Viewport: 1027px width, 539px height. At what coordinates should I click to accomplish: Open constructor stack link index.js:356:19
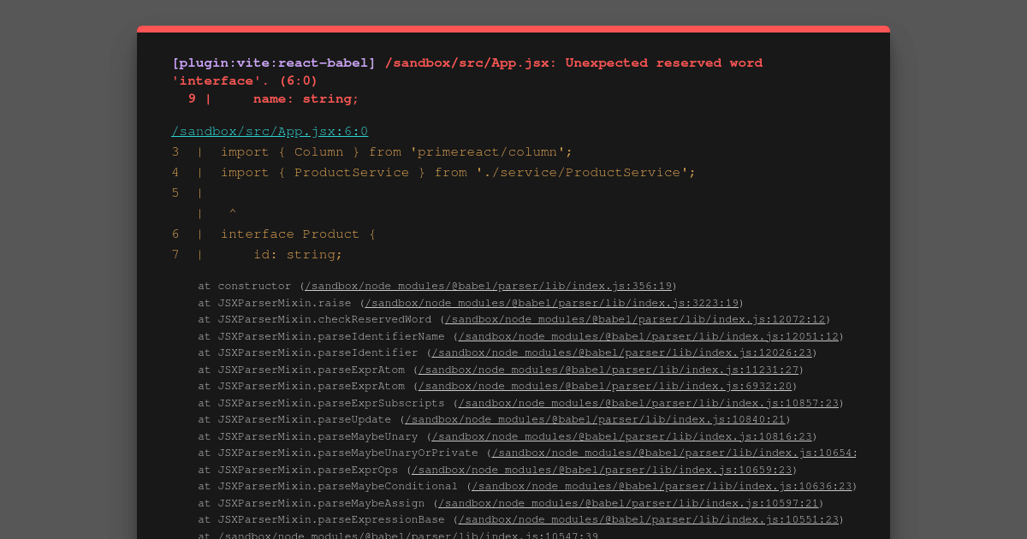click(x=488, y=286)
